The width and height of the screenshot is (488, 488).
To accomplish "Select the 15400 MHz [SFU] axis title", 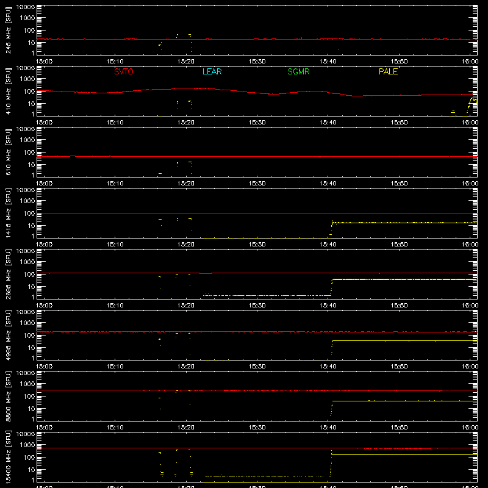I will pyautogui.click(x=9, y=457).
